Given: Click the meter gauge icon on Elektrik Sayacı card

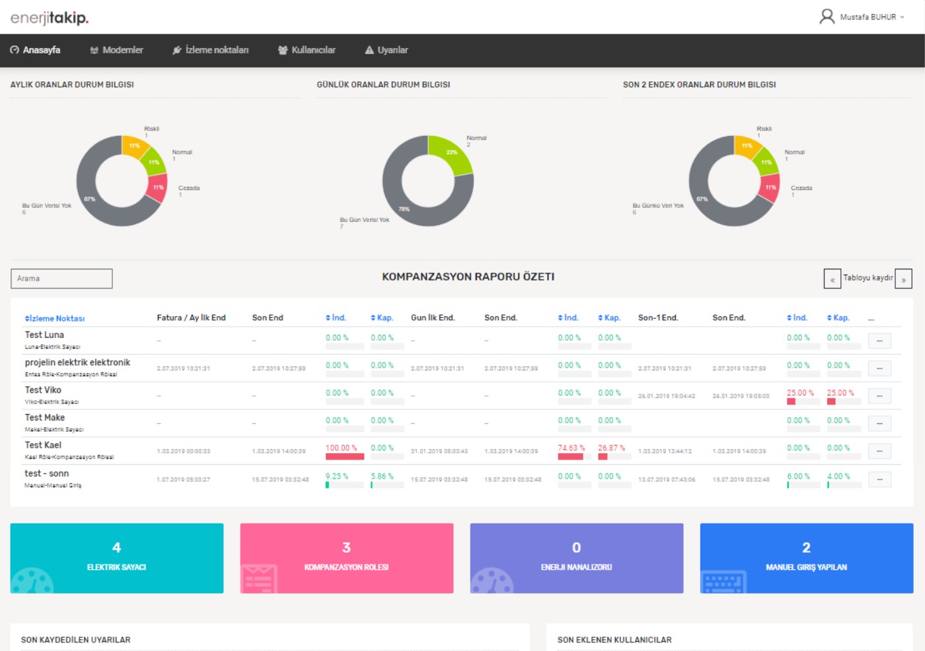Looking at the screenshot, I should coord(32,580).
